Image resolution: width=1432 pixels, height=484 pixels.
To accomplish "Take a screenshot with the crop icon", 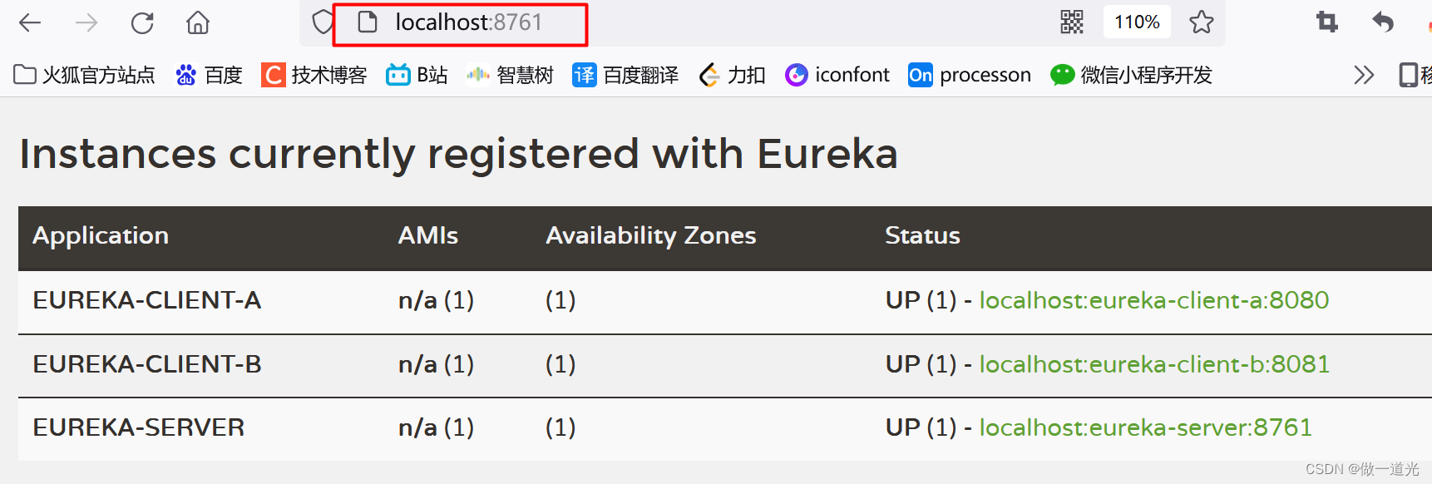I will click(1326, 22).
